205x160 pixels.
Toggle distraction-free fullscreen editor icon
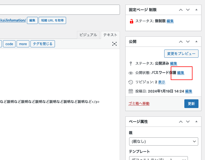(114, 44)
